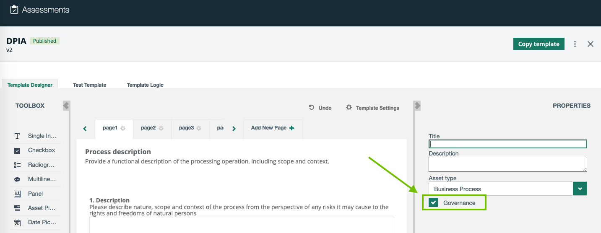The height and width of the screenshot is (233, 601).
Task: Select the Date Picker calendar icon
Action: click(17, 223)
